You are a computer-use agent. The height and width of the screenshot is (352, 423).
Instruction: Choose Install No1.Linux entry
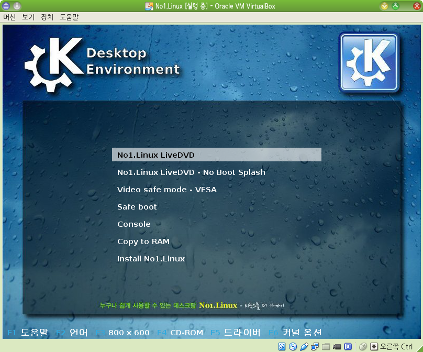coord(151,259)
